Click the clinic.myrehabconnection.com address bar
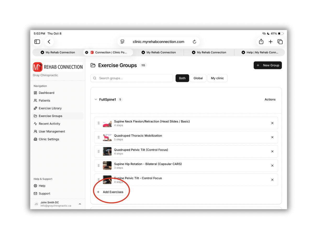The image size is (314, 235). (158, 42)
